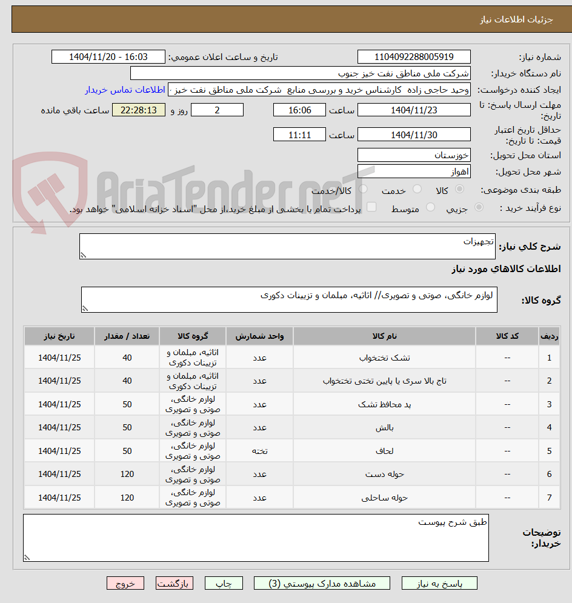Open مشاهده مدارک پیوستی (3) attachments
Screen dimensions: 572x603
pos(322,583)
